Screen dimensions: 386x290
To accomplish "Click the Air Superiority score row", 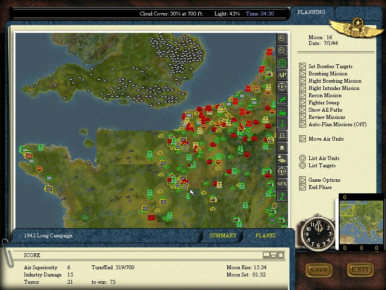I will click(x=47, y=267).
